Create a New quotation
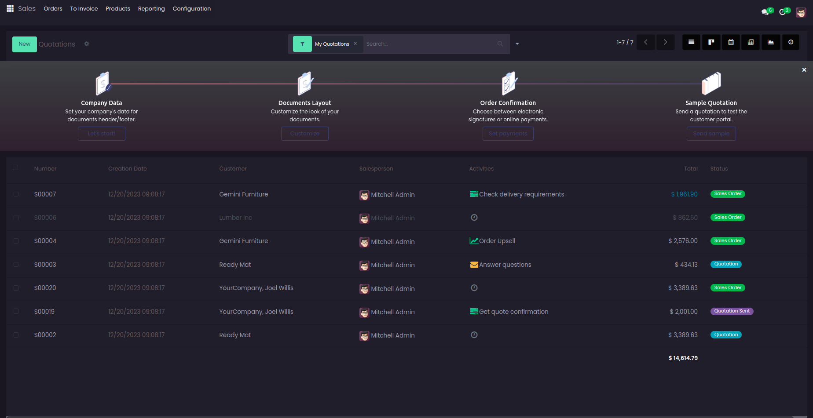813x418 pixels. click(25, 44)
